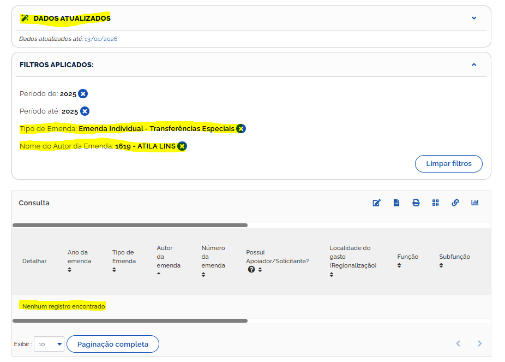This screenshot has height=362, width=505.
Task: Click the edit columns pencil icon
Action: 376,203
